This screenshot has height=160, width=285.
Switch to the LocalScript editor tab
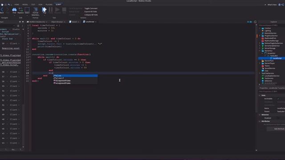tap(90, 22)
